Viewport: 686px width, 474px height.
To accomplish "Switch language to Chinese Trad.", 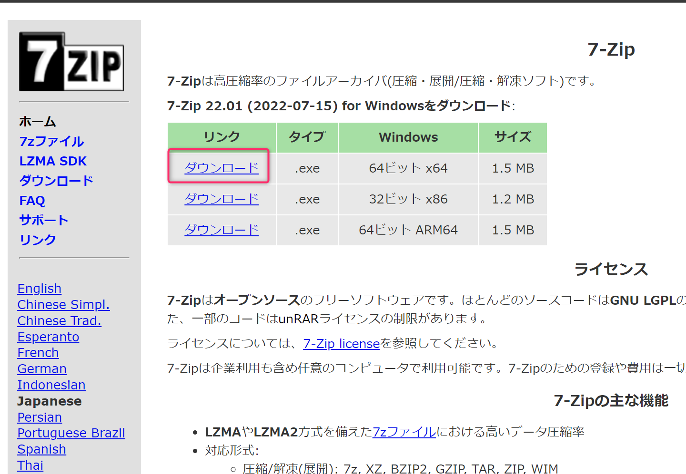I will (59, 321).
